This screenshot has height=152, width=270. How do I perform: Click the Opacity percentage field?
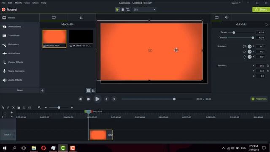pyautogui.click(x=260, y=38)
